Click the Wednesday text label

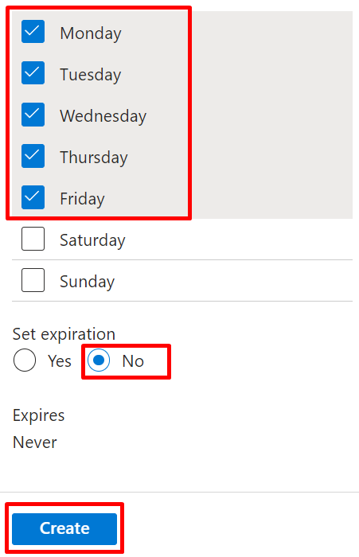(x=103, y=116)
